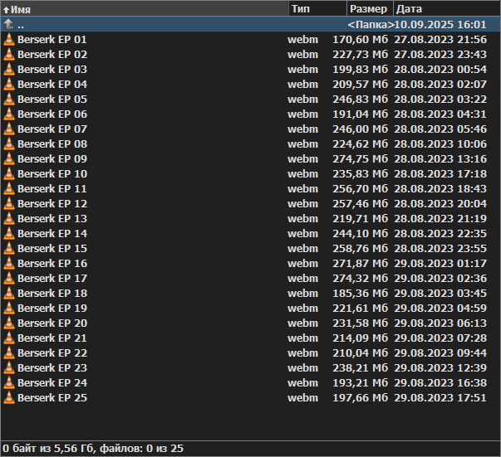
Task: Click the date 29.08.2023 16:38
Action: (x=440, y=382)
